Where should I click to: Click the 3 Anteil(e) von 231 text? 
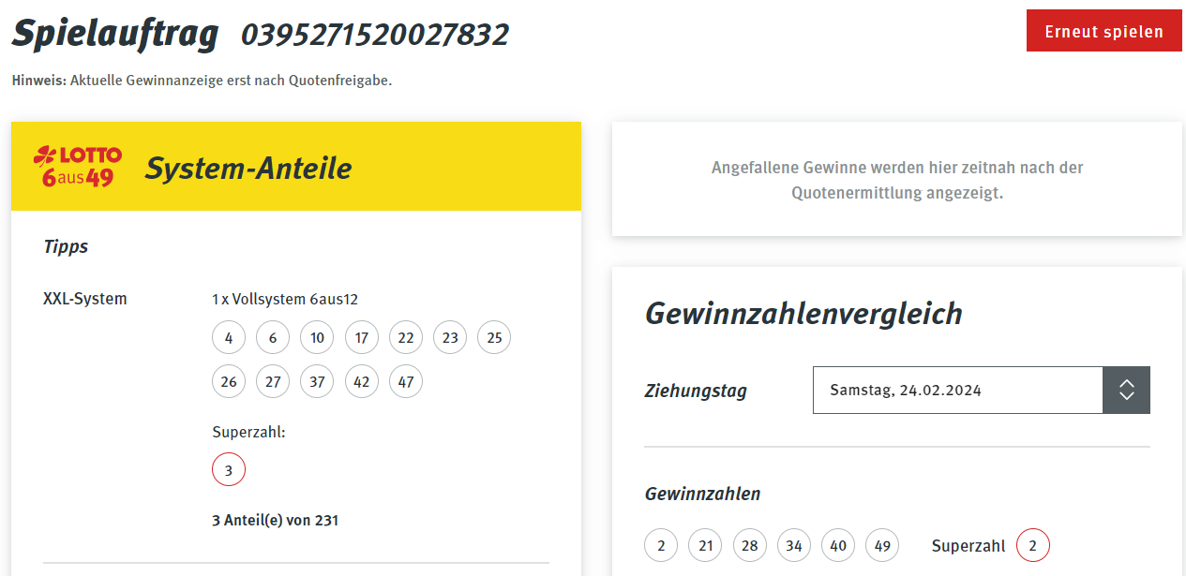pos(276,519)
